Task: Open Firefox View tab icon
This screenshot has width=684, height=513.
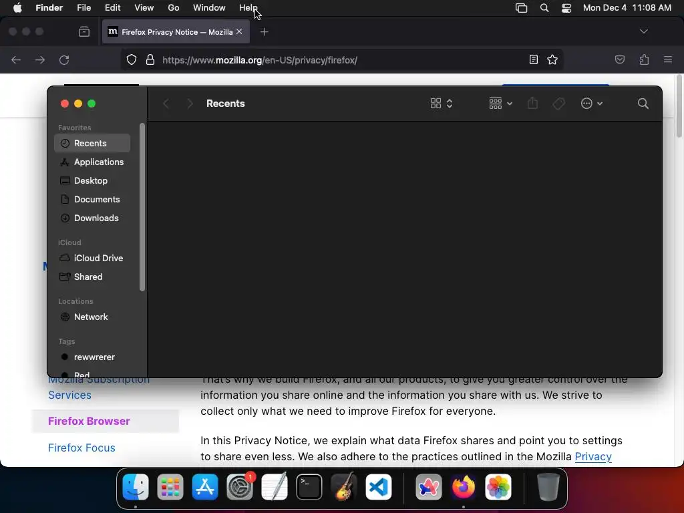Action: (84, 32)
